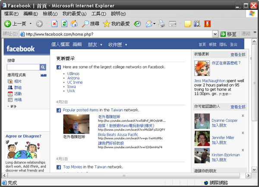Click the Windows flag logo icon

pyautogui.click(x=252, y=13)
